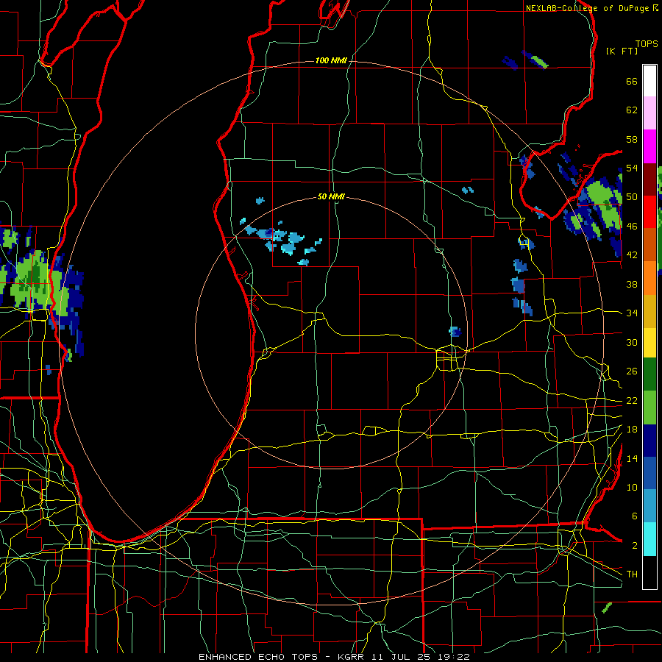Click the legend value '58'
The width and height of the screenshot is (662, 662).
pyautogui.click(x=632, y=139)
